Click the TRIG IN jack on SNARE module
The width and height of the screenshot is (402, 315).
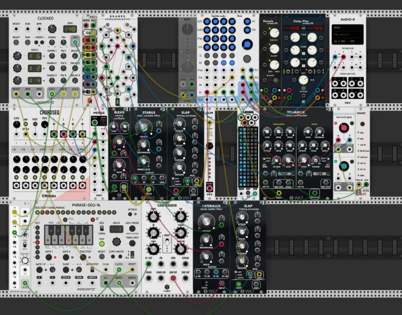pos(359,184)
